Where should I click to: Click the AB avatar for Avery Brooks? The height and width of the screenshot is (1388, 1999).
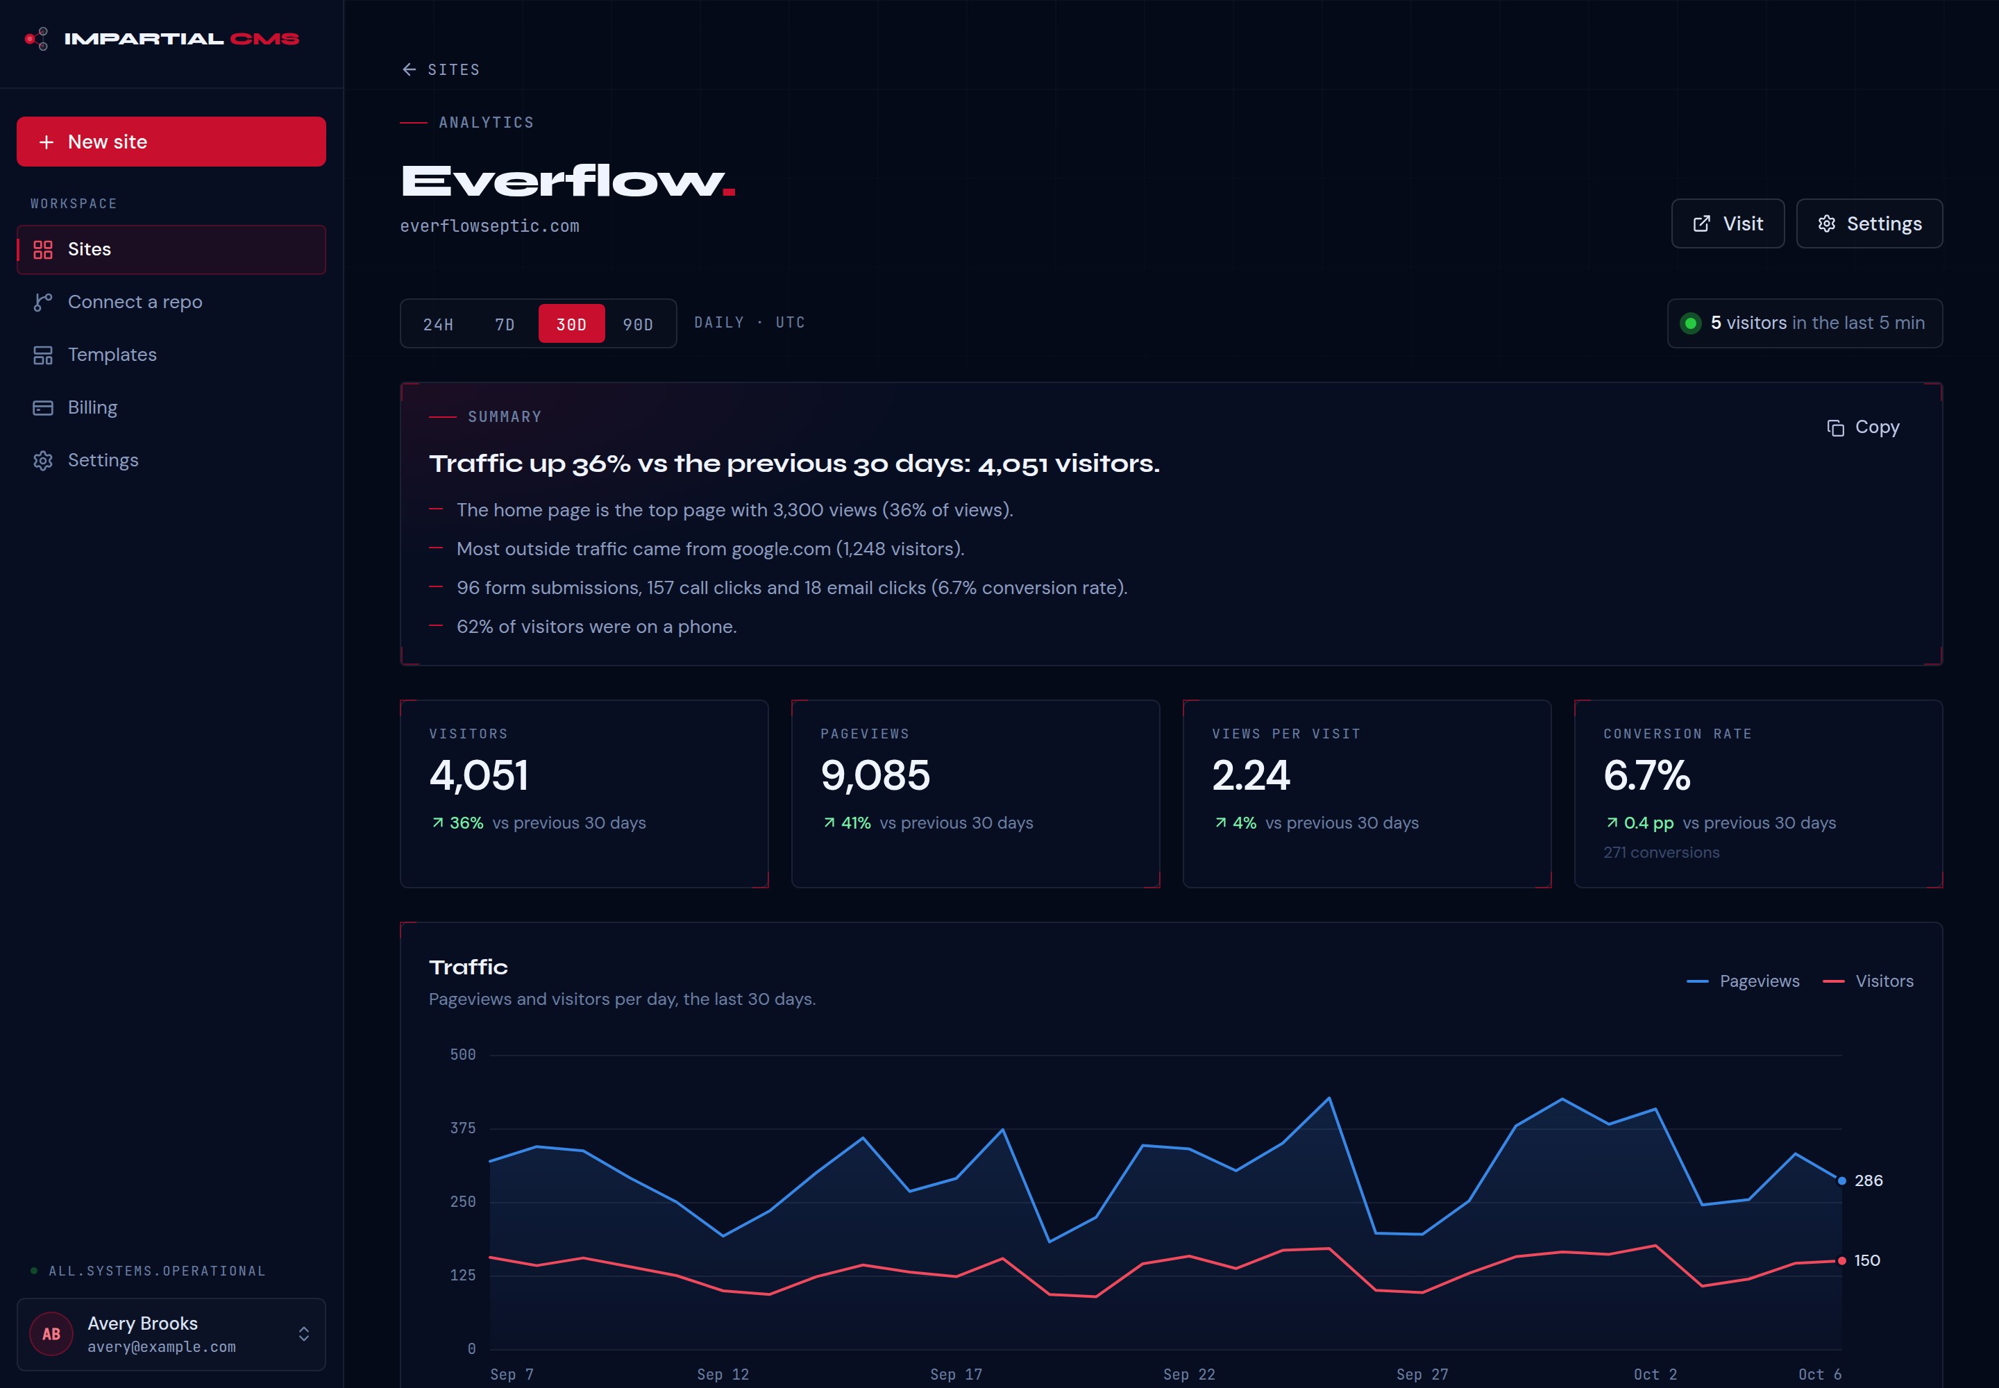[51, 1334]
